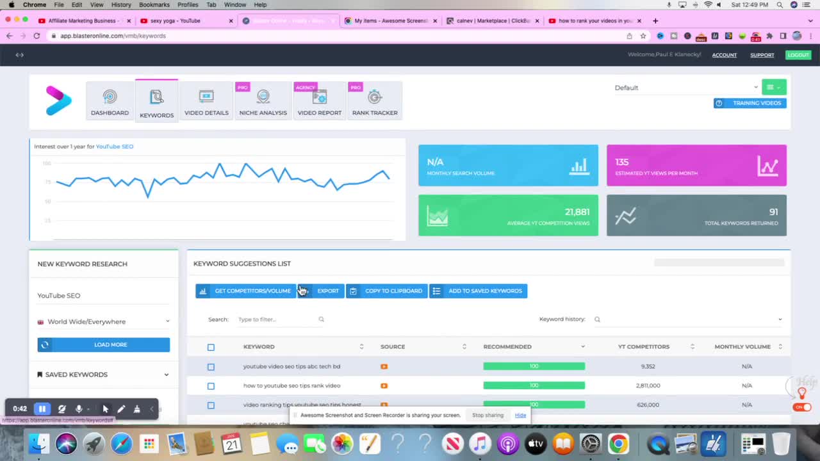Click the recorder microphone icon

point(79,408)
